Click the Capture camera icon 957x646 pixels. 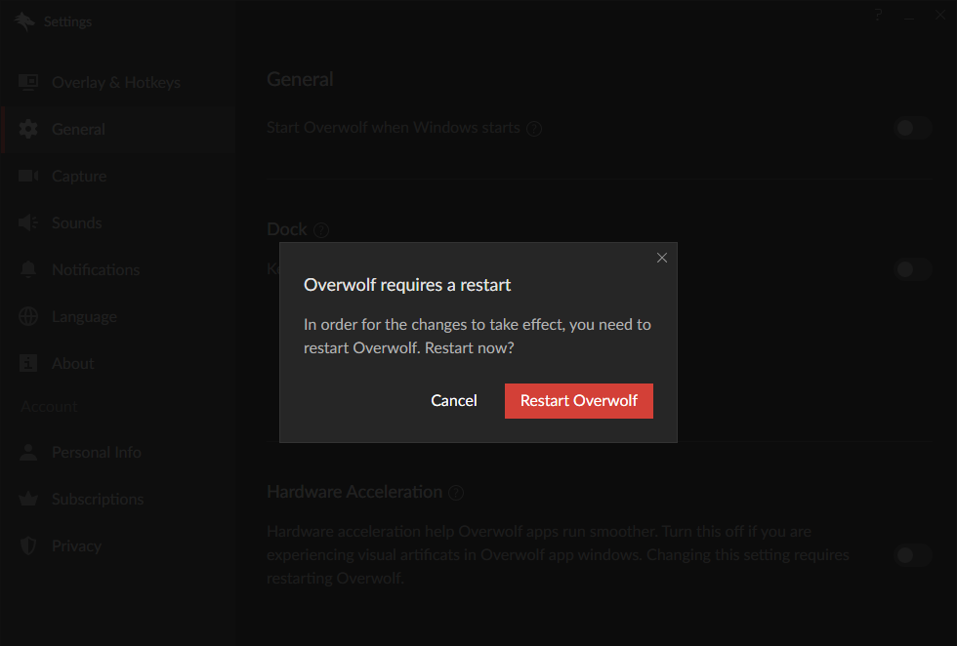pyautogui.click(x=28, y=177)
